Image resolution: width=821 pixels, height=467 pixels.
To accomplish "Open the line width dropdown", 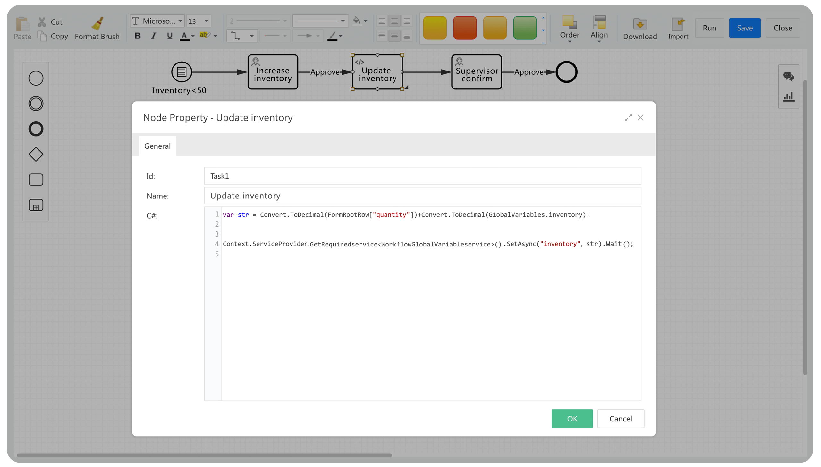I will click(258, 21).
